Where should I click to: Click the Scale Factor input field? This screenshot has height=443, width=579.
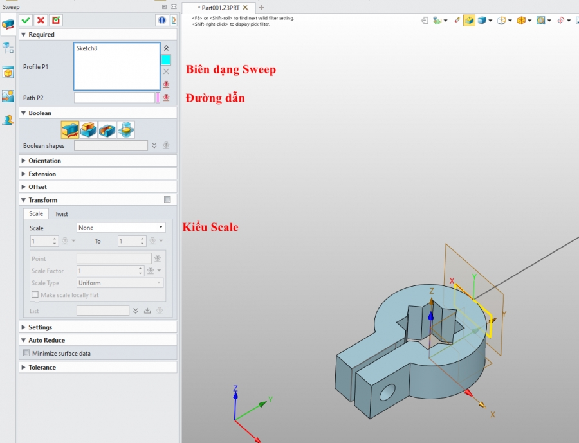107,271
